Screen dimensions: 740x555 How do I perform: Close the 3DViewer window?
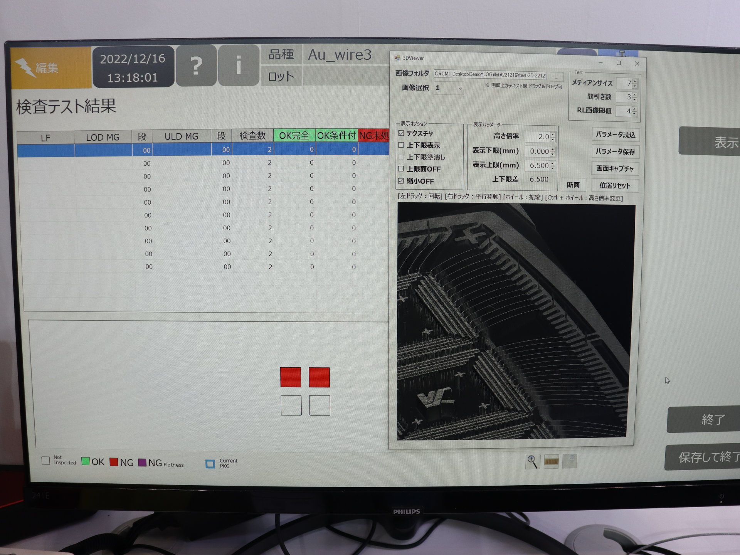pos(637,64)
